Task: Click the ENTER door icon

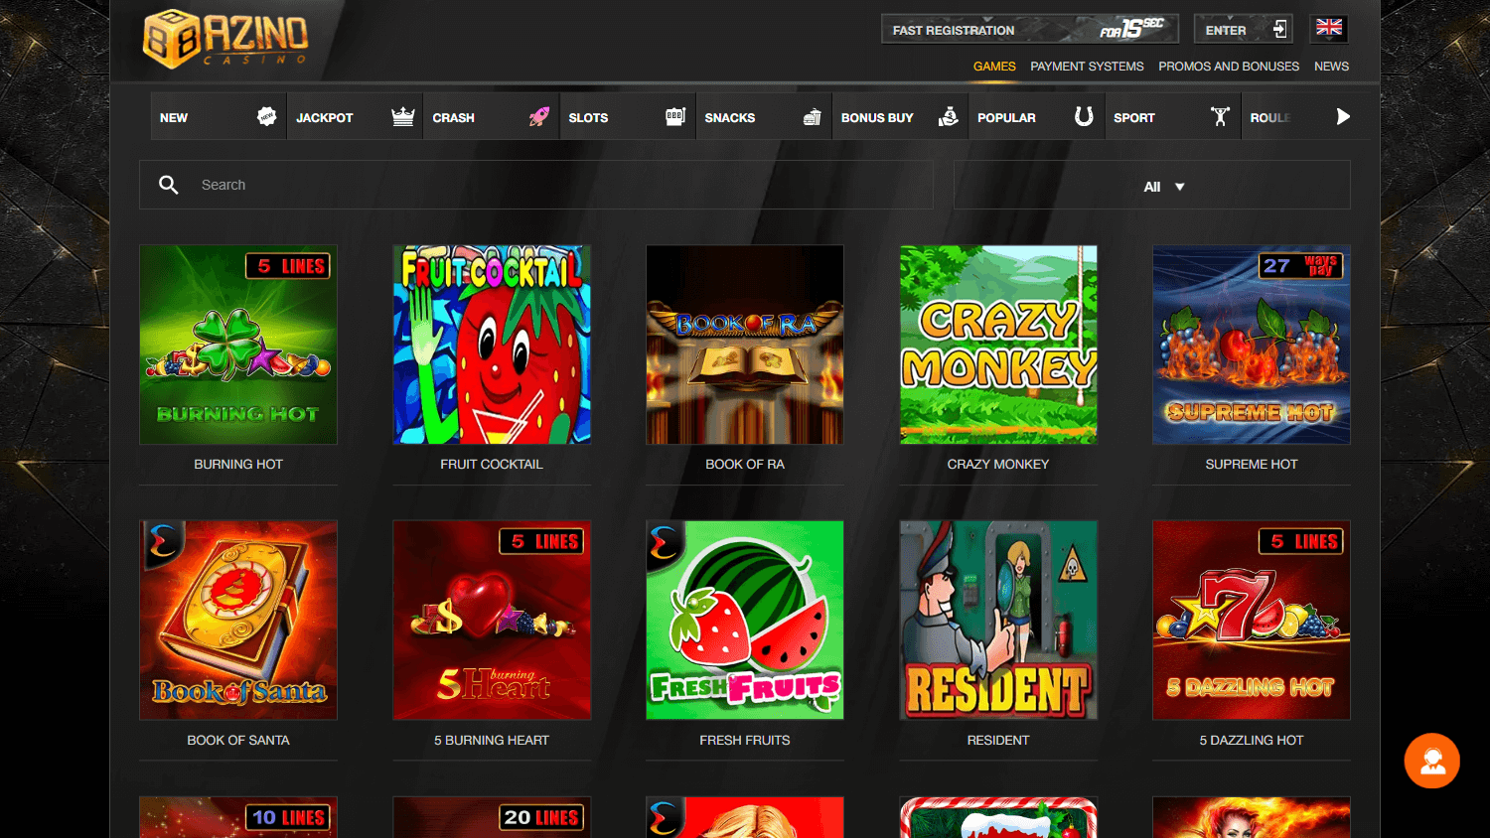Action: 1280,29
